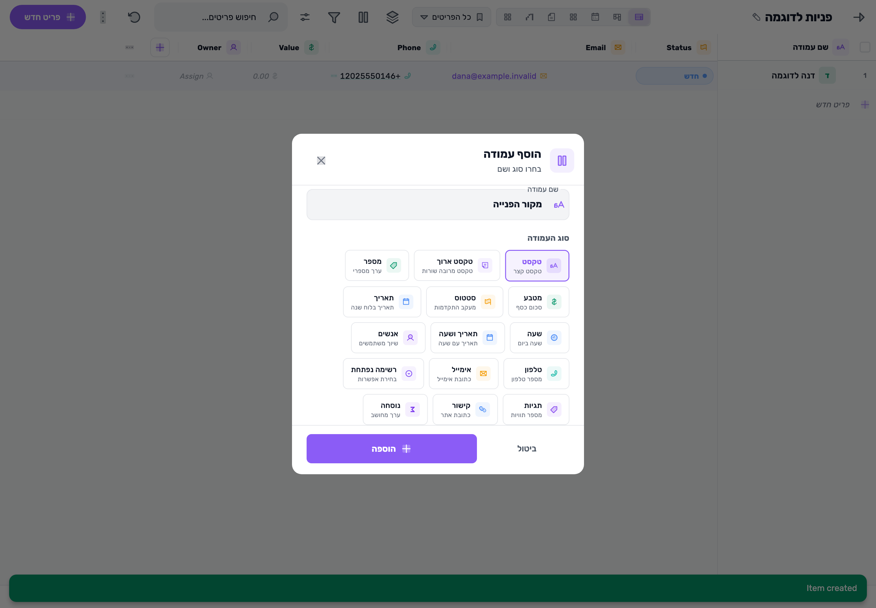Open the columns icon in the top toolbar
Image resolution: width=876 pixels, height=608 pixels.
363,17
